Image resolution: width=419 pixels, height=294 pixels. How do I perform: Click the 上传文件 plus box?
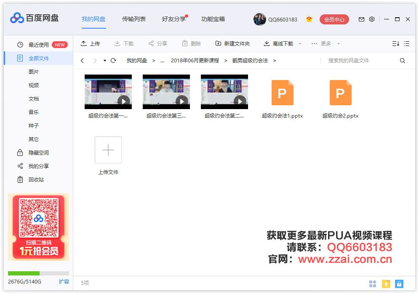click(x=108, y=150)
